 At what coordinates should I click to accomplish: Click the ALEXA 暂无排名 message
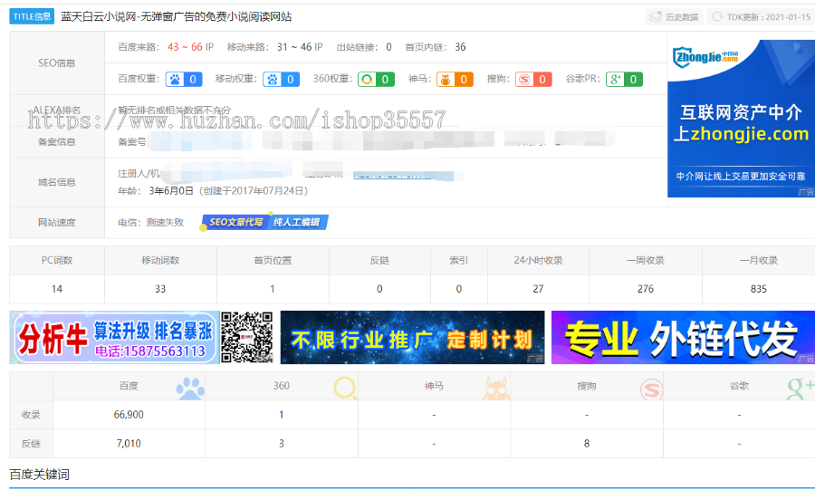174,110
